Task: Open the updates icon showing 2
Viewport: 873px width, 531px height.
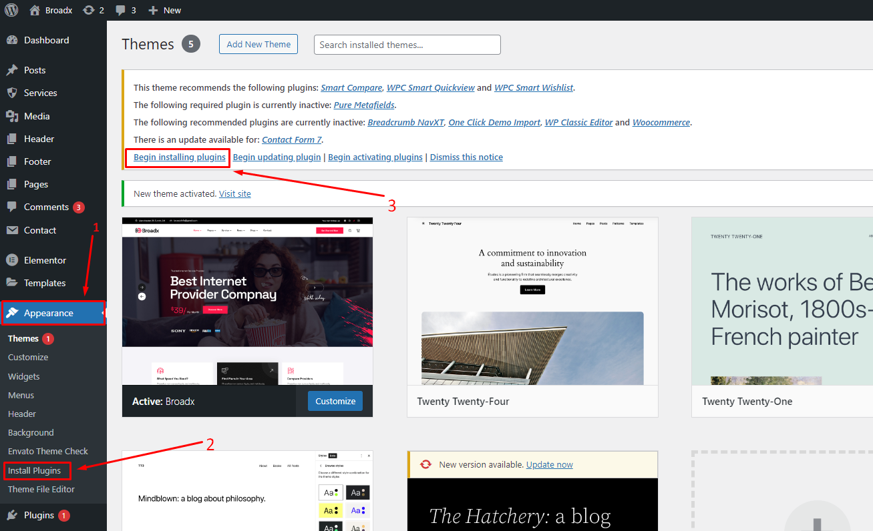Action: (94, 10)
